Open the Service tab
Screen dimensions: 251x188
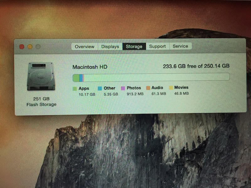(180, 46)
